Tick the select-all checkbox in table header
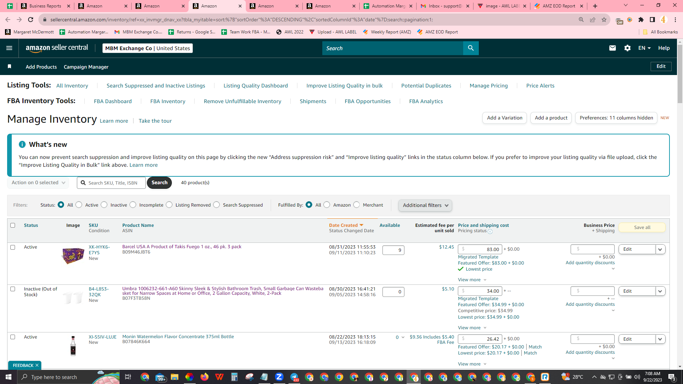683x384 pixels. [x=13, y=225]
